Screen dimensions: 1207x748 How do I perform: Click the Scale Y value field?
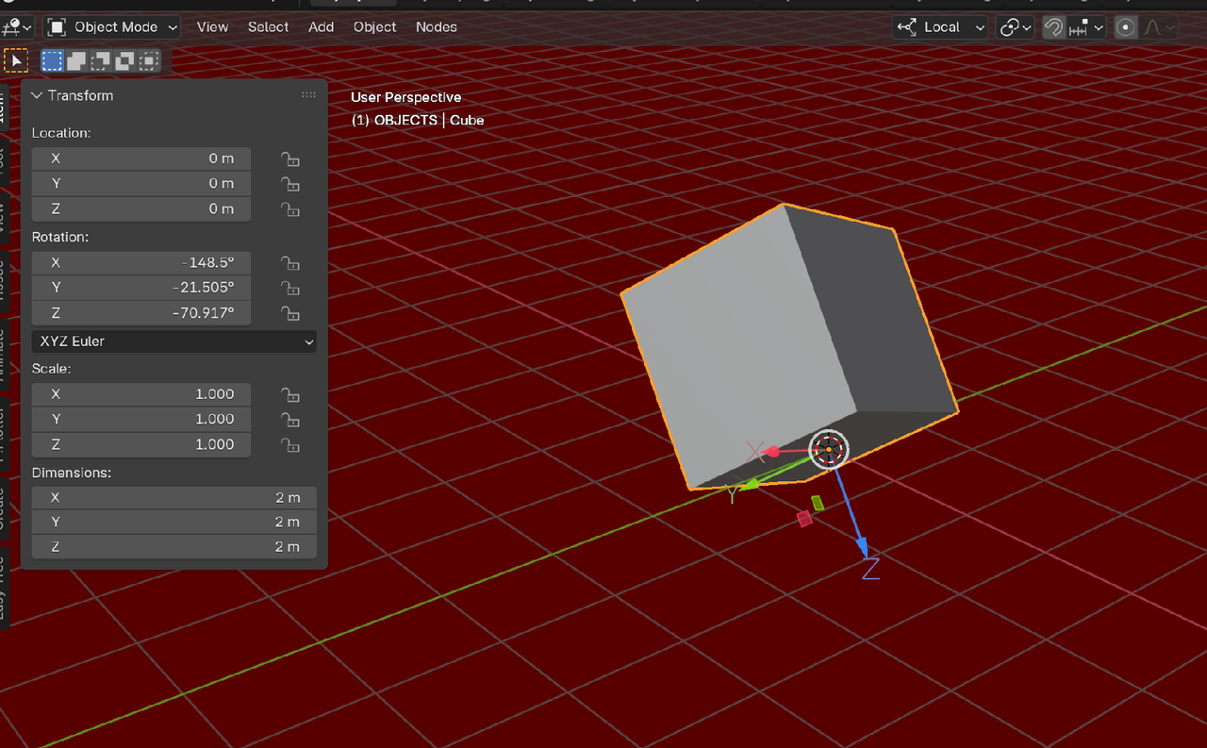(x=141, y=419)
